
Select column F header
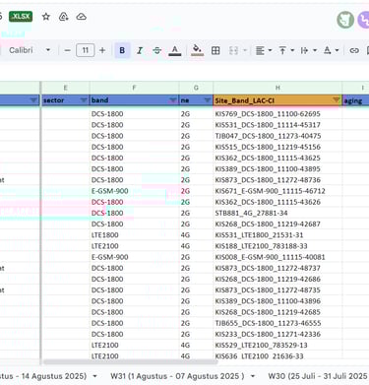coord(134,88)
